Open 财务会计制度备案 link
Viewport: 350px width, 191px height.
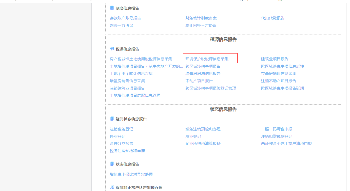(201, 18)
